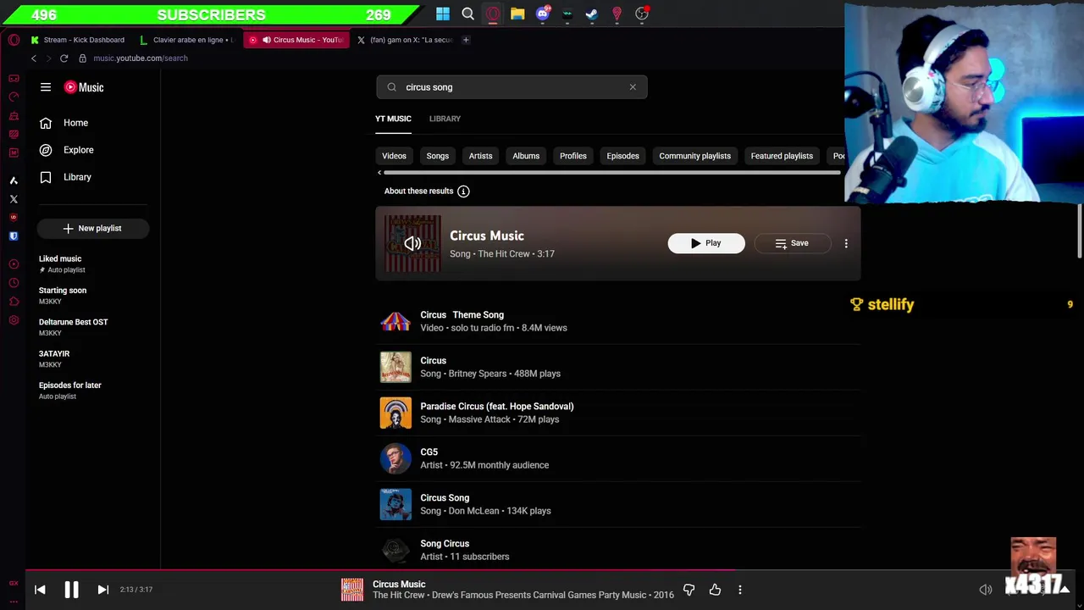The height and width of the screenshot is (610, 1084).
Task: Filter results by Albums
Action: click(526, 156)
